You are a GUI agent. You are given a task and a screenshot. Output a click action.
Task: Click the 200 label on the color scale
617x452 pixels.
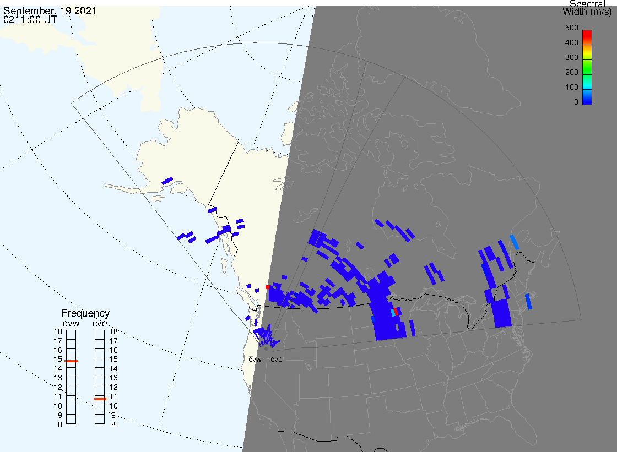click(571, 72)
